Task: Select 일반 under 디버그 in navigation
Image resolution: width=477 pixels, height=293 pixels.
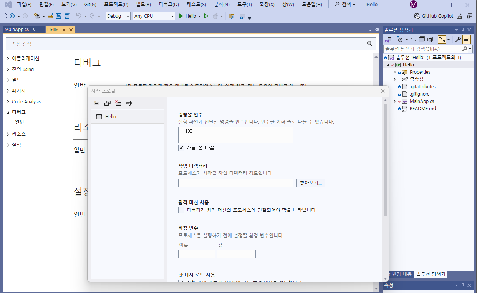Action: (x=20, y=122)
